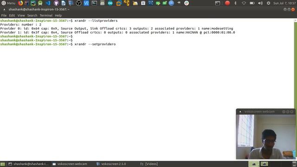Screen dimensions: 297x167
Task: Open the volume control in tray
Action: point(260,3)
